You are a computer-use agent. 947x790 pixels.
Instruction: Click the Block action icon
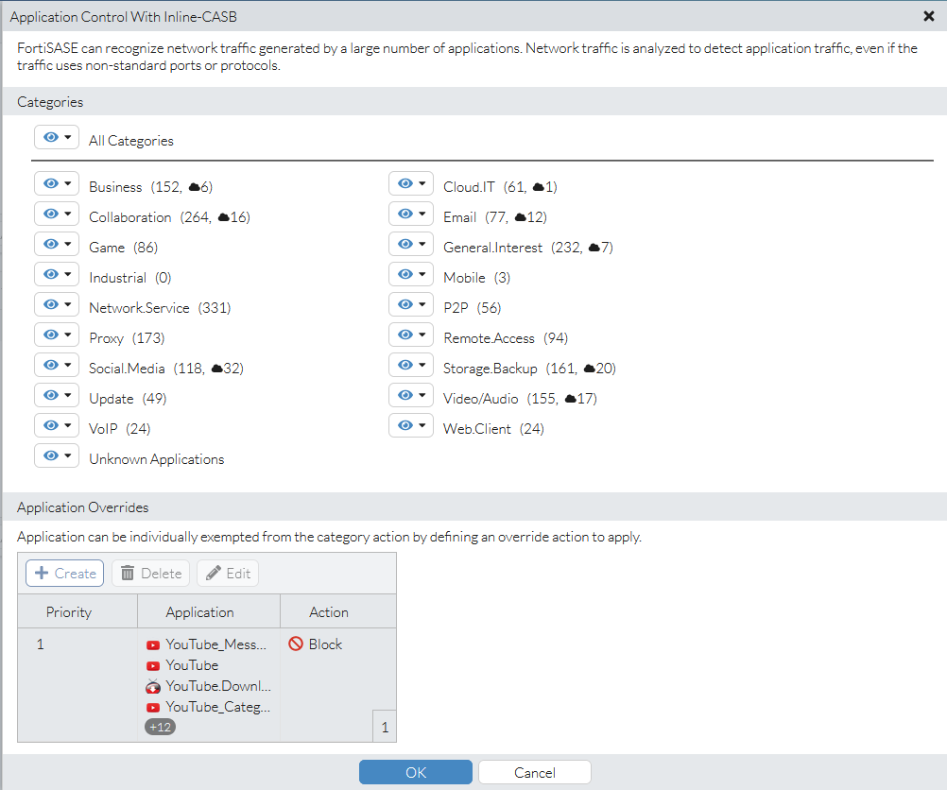[297, 644]
